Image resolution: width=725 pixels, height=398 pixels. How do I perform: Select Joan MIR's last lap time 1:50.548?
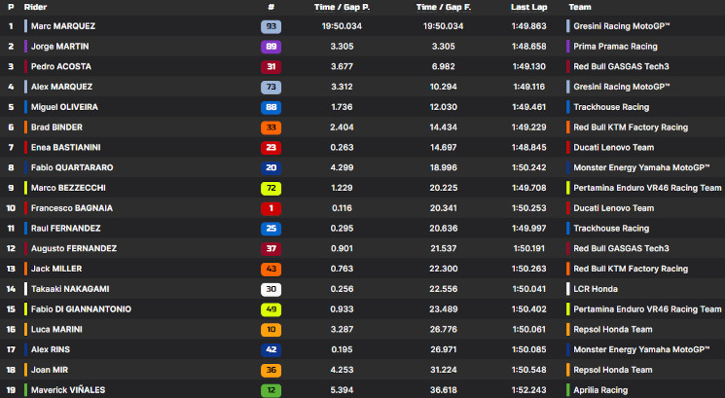(x=529, y=370)
